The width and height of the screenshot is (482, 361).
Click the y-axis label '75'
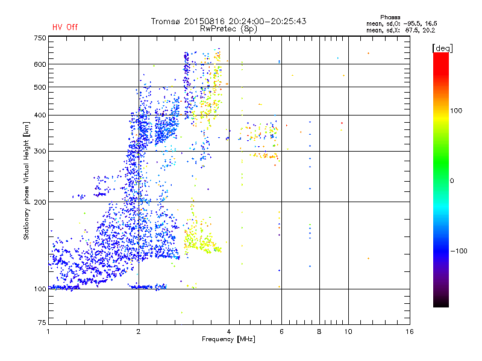click(x=42, y=322)
